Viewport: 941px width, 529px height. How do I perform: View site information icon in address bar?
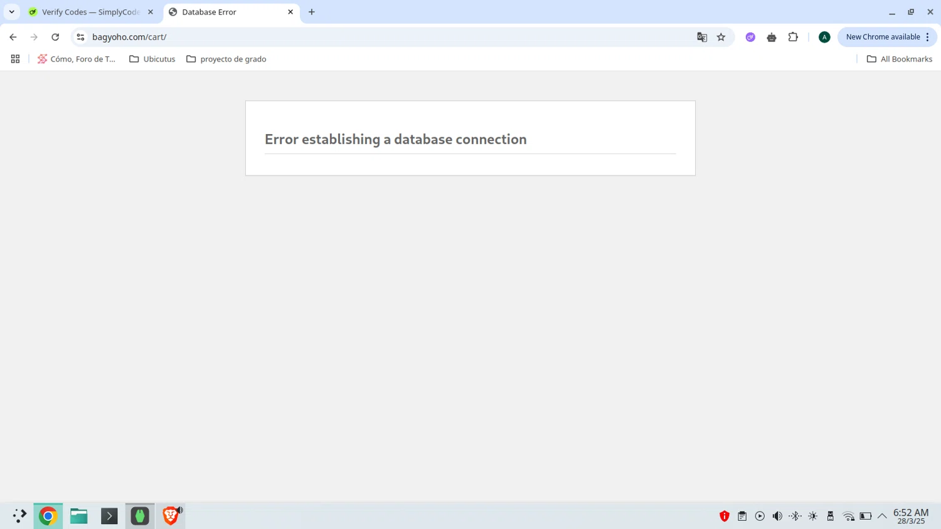coord(80,37)
